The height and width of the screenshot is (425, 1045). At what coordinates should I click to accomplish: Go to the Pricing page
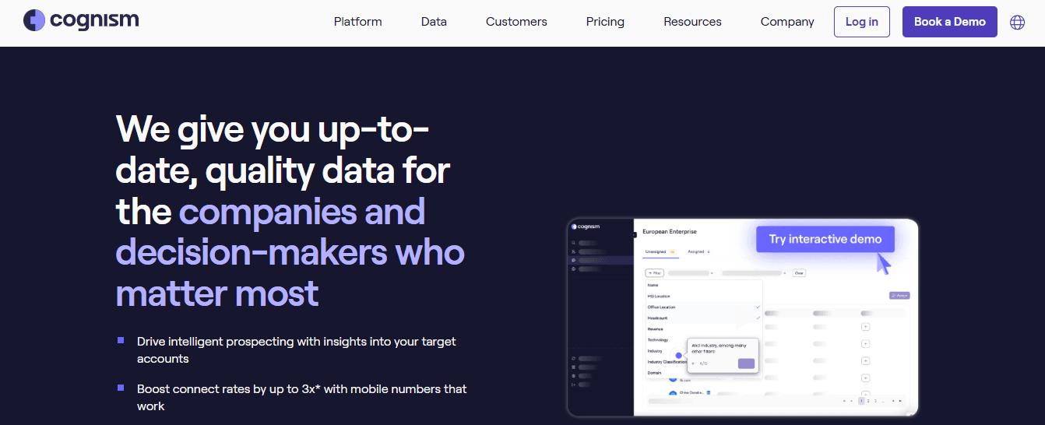[x=605, y=22]
